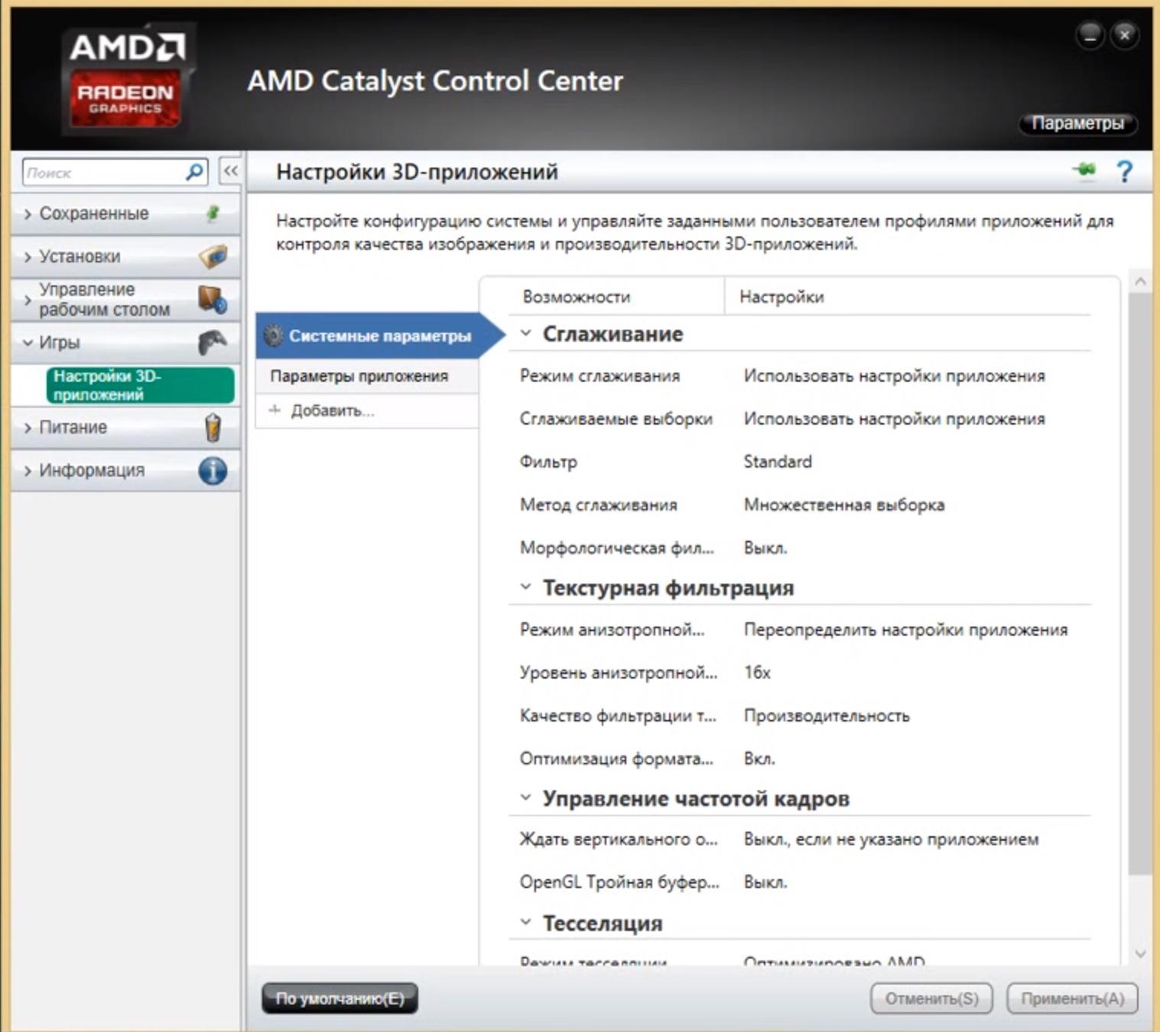1160x1032 pixels.
Task: Click the search magnifier icon
Action: [195, 172]
